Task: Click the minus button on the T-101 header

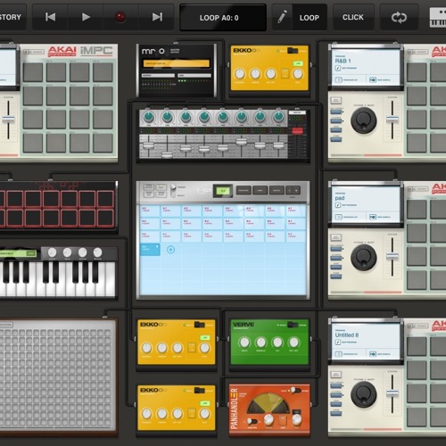Action: point(289,190)
